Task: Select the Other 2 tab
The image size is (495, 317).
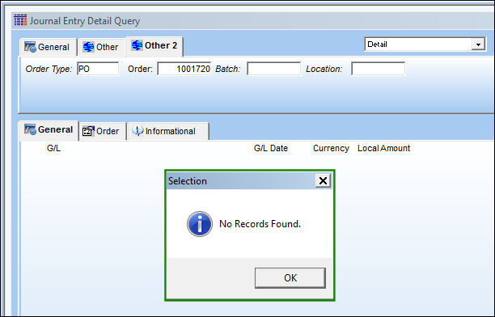Action: click(x=154, y=46)
